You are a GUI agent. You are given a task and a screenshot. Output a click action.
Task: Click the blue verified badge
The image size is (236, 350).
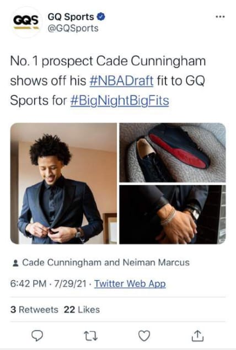point(101,17)
